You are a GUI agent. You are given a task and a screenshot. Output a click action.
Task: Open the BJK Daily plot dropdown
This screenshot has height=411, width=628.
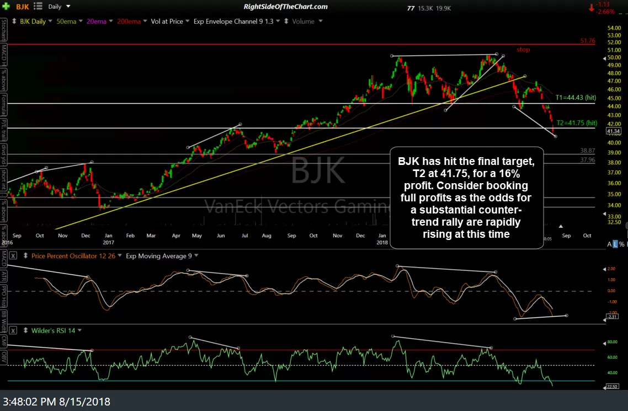[50, 21]
